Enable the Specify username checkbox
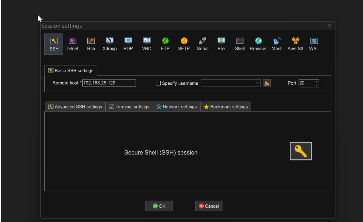Image resolution: width=363 pixels, height=222 pixels. [158, 83]
